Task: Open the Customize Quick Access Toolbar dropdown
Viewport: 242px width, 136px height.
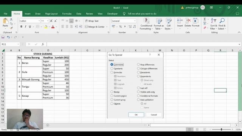Action: pos(23,37)
